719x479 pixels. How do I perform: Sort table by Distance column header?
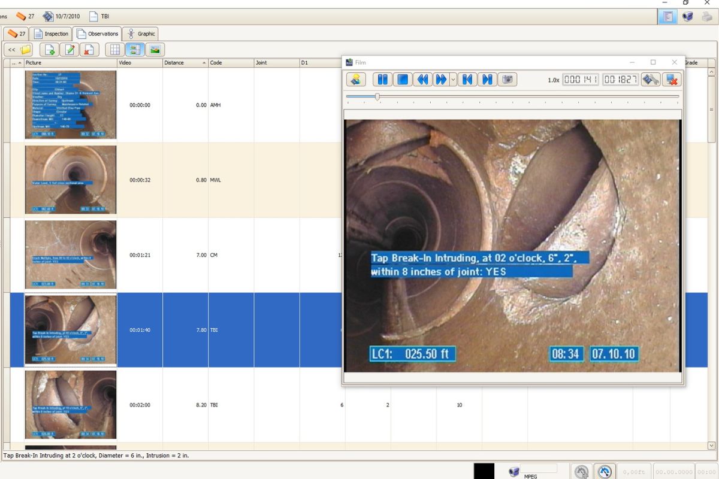tap(185, 62)
